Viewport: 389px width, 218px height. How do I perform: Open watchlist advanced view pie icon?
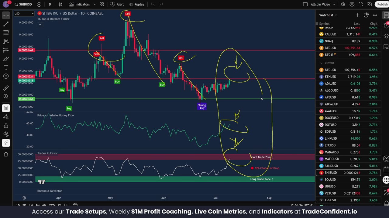(x=366, y=15)
